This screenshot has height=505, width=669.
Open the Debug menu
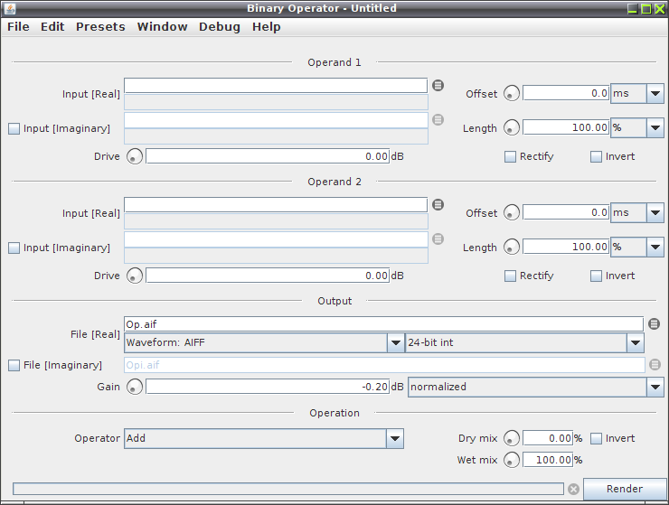click(x=220, y=26)
